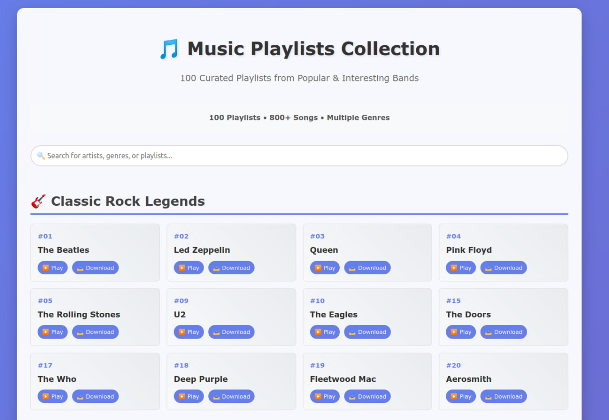The width and height of the screenshot is (609, 420).
Task: Download The Beatles playlist
Action: coord(95,268)
